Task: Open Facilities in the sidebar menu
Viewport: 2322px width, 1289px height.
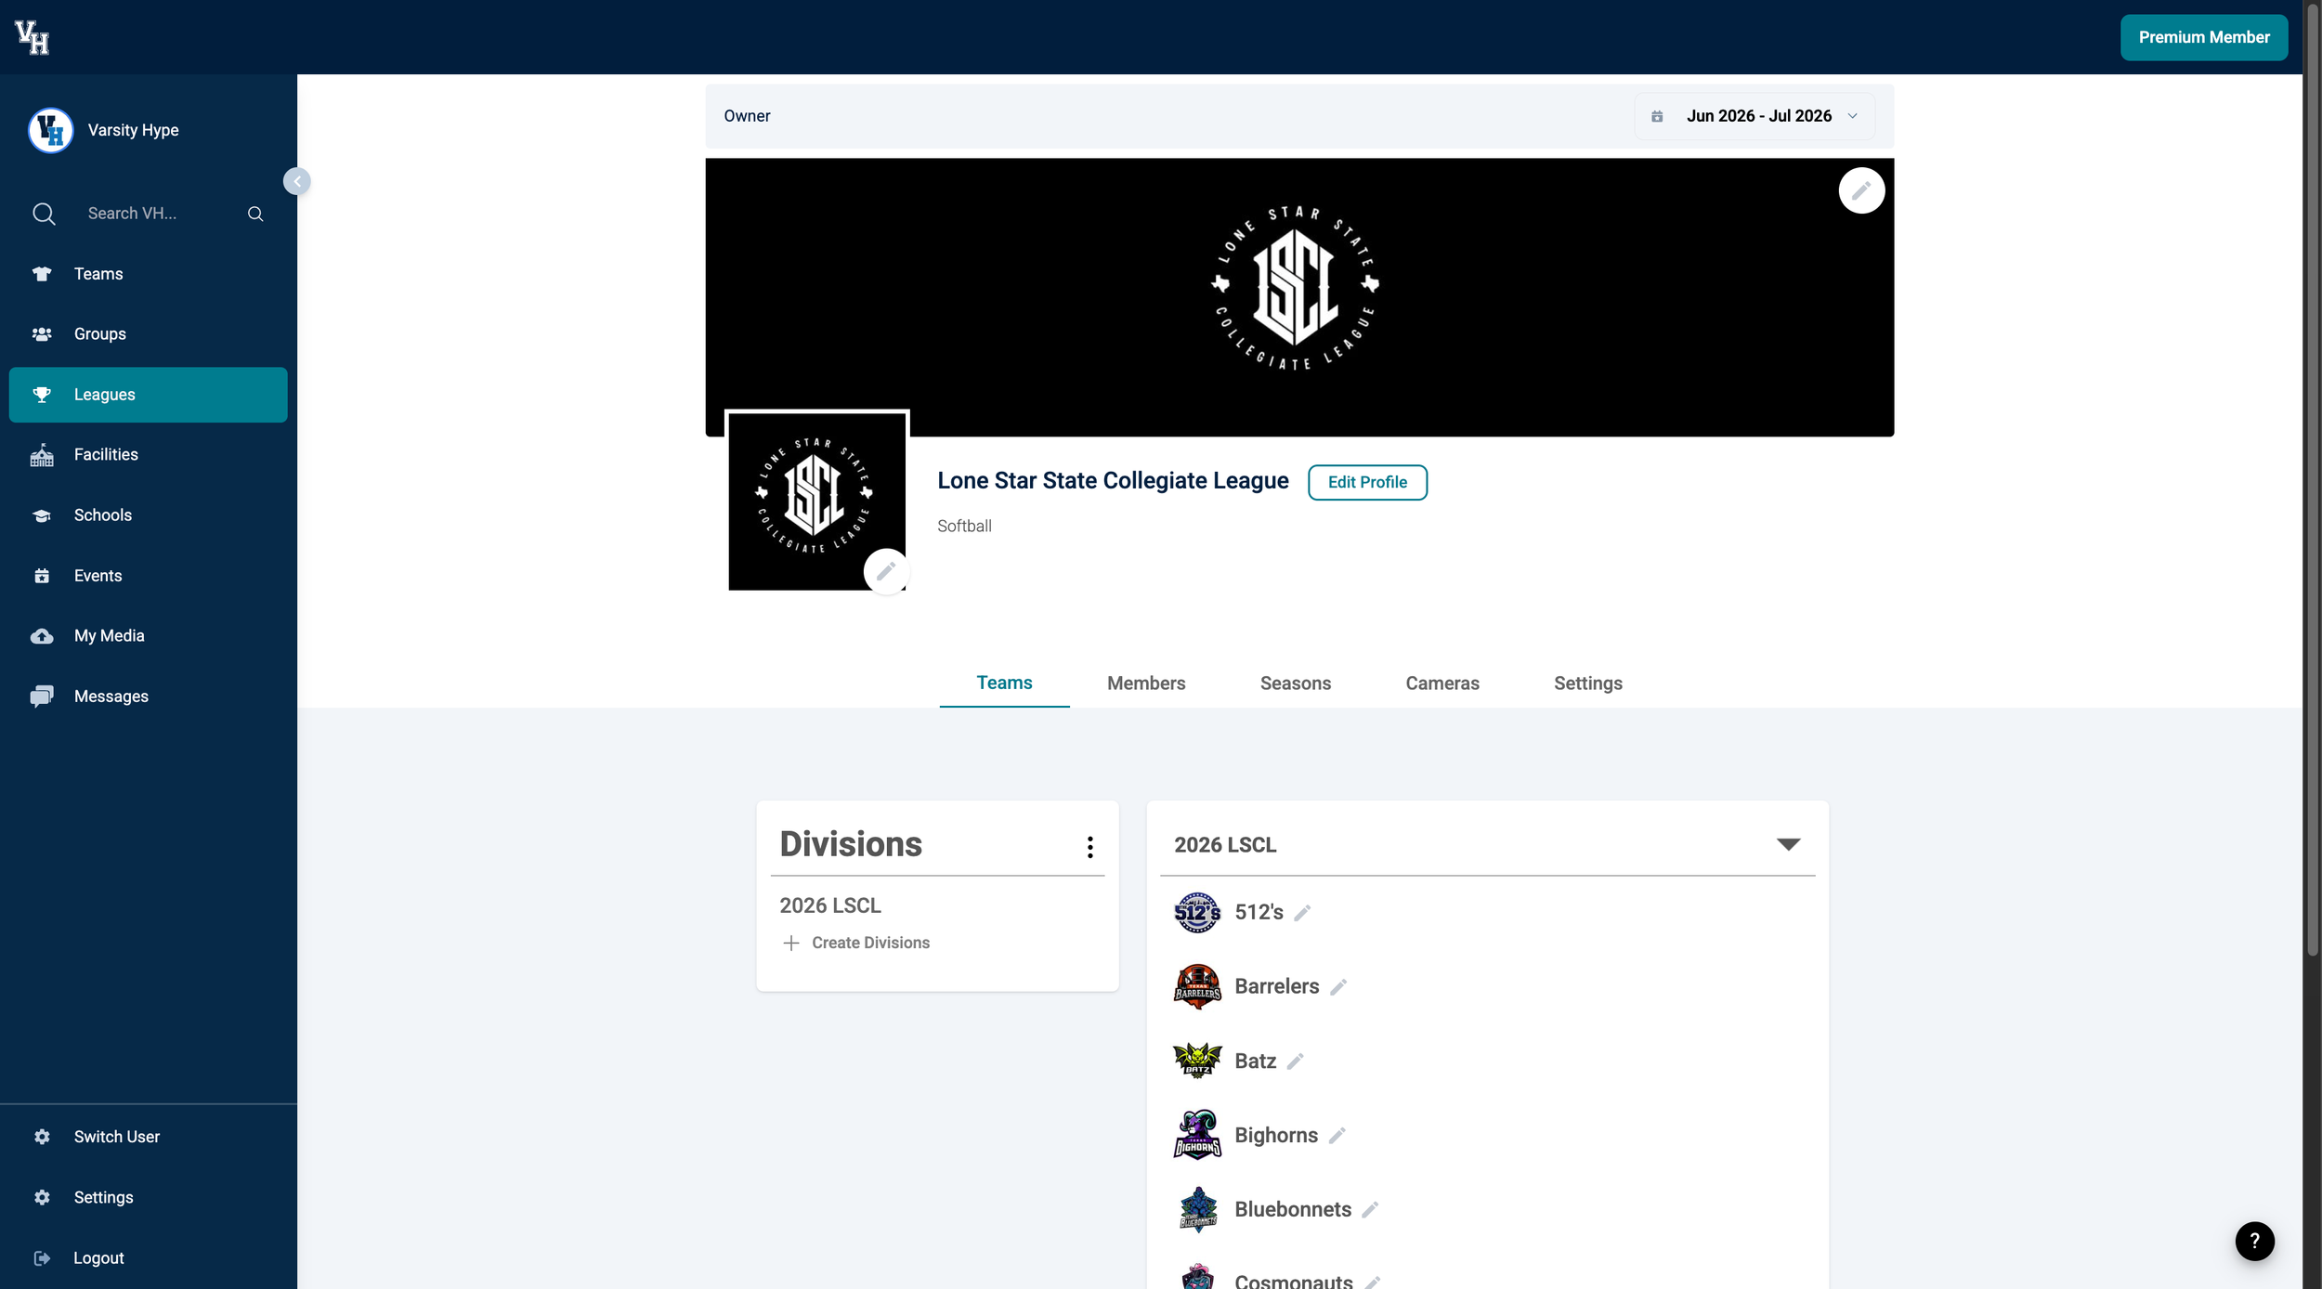Action: (149, 455)
